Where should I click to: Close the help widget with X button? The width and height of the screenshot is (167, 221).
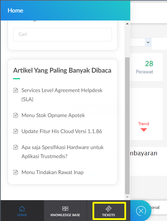click(141, 211)
